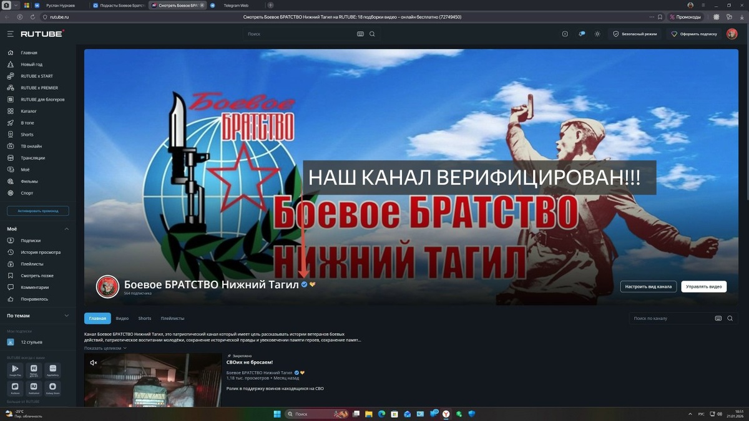Click the pinned video thumbnail
This screenshot has width=749, height=421.
click(153, 380)
